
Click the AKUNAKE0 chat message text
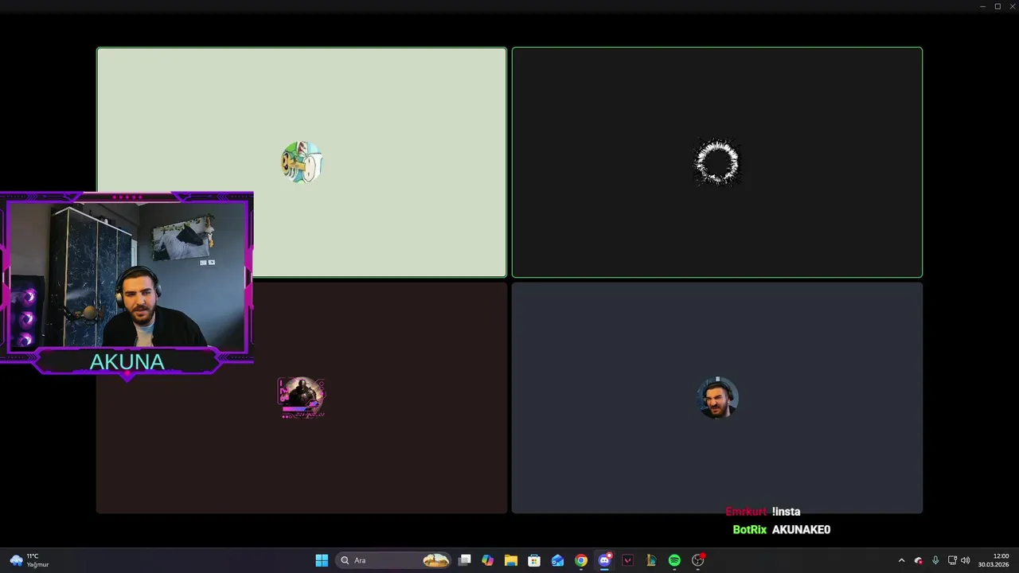pos(801,529)
